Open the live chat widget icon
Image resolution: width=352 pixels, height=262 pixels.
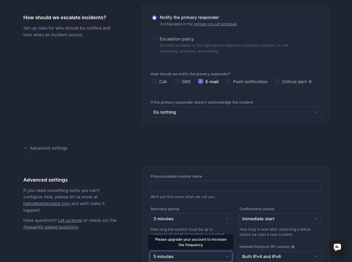[x=337, y=247]
